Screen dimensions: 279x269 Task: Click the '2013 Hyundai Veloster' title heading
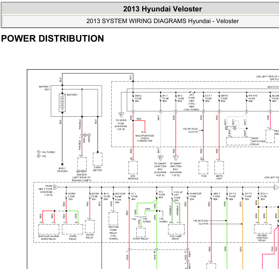point(163,9)
